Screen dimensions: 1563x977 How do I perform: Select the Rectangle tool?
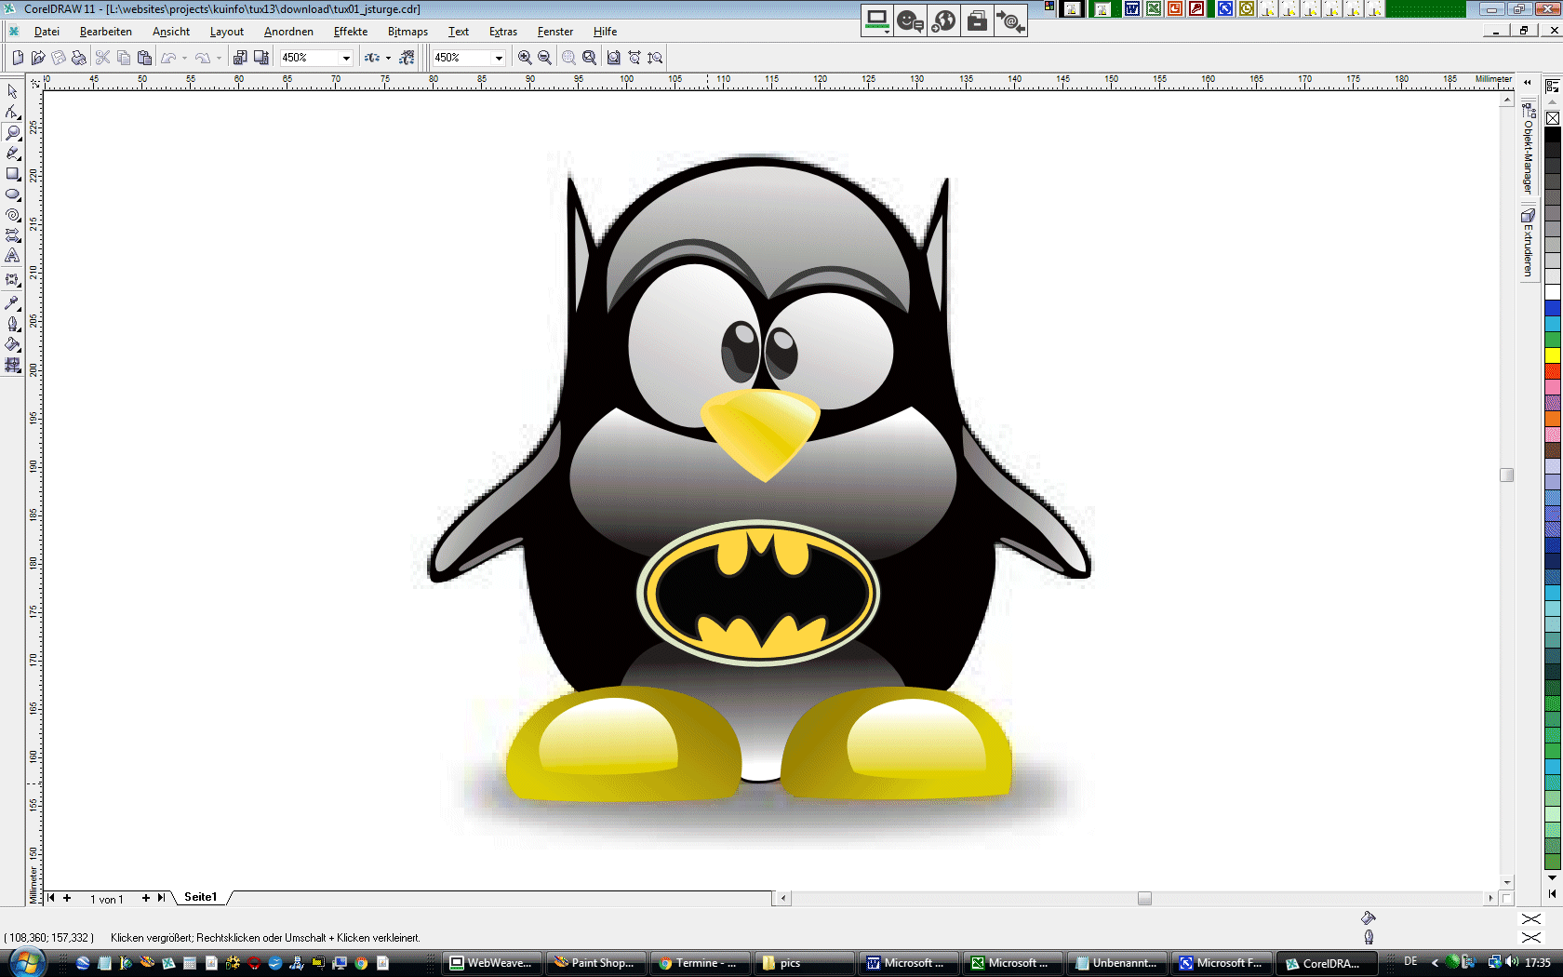click(12, 174)
